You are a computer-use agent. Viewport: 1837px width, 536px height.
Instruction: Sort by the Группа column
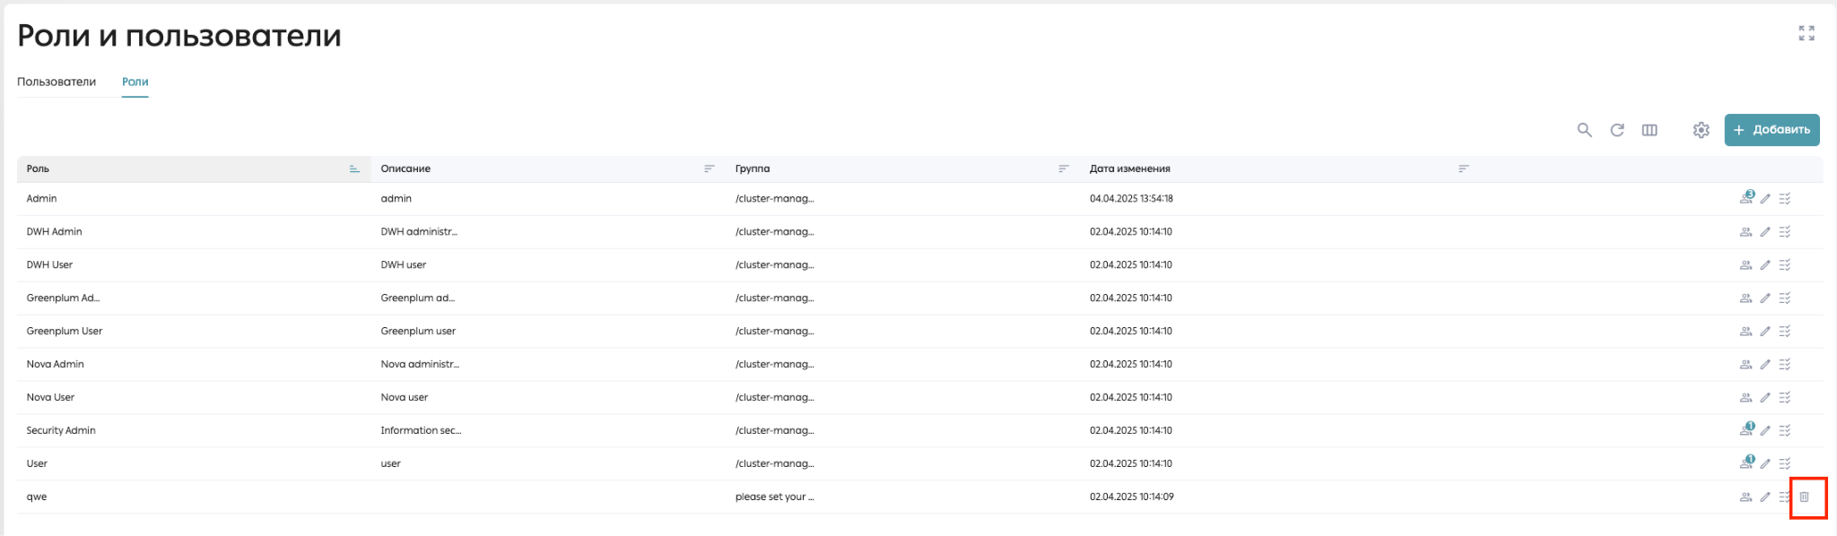click(1063, 169)
